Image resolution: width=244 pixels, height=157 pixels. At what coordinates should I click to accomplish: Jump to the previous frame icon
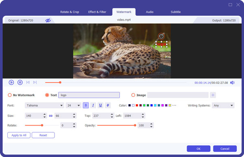tap(28, 82)
